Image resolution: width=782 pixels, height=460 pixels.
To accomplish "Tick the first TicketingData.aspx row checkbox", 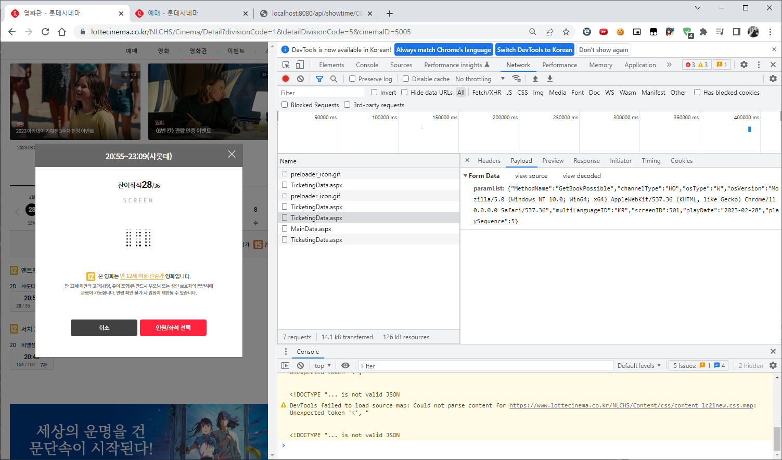I will [x=285, y=185].
